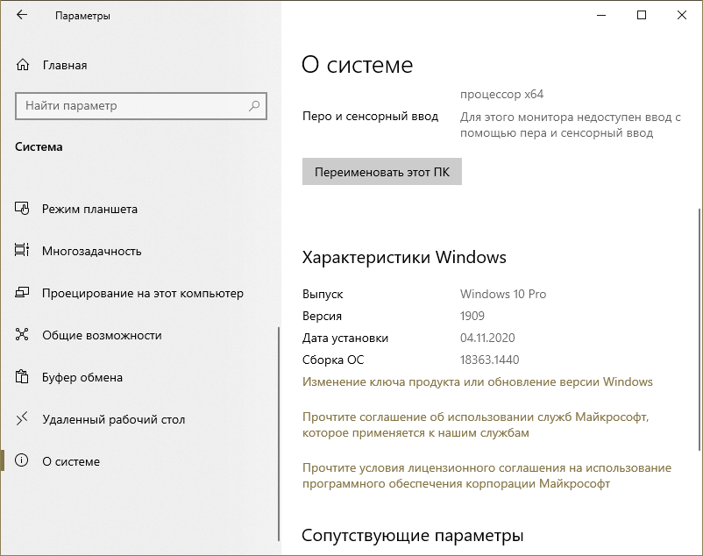Read the Microsoft services agreement link
This screenshot has width=703, height=556.
[x=475, y=424]
